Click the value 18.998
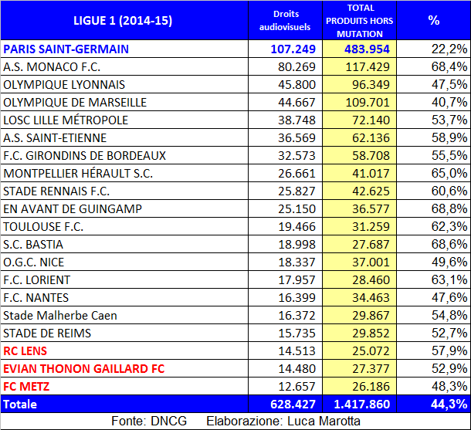 coord(296,245)
